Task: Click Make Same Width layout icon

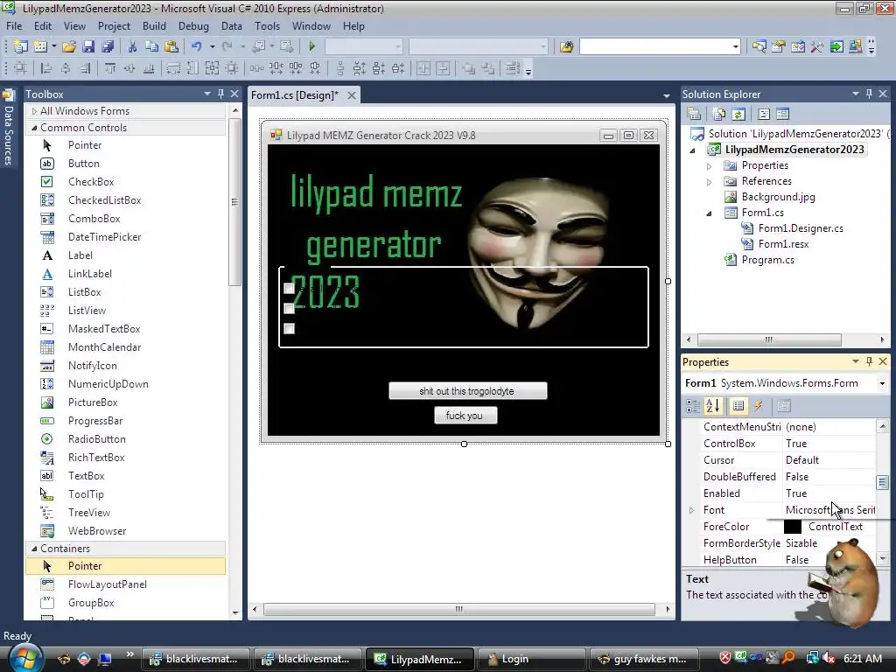Action: [x=173, y=68]
